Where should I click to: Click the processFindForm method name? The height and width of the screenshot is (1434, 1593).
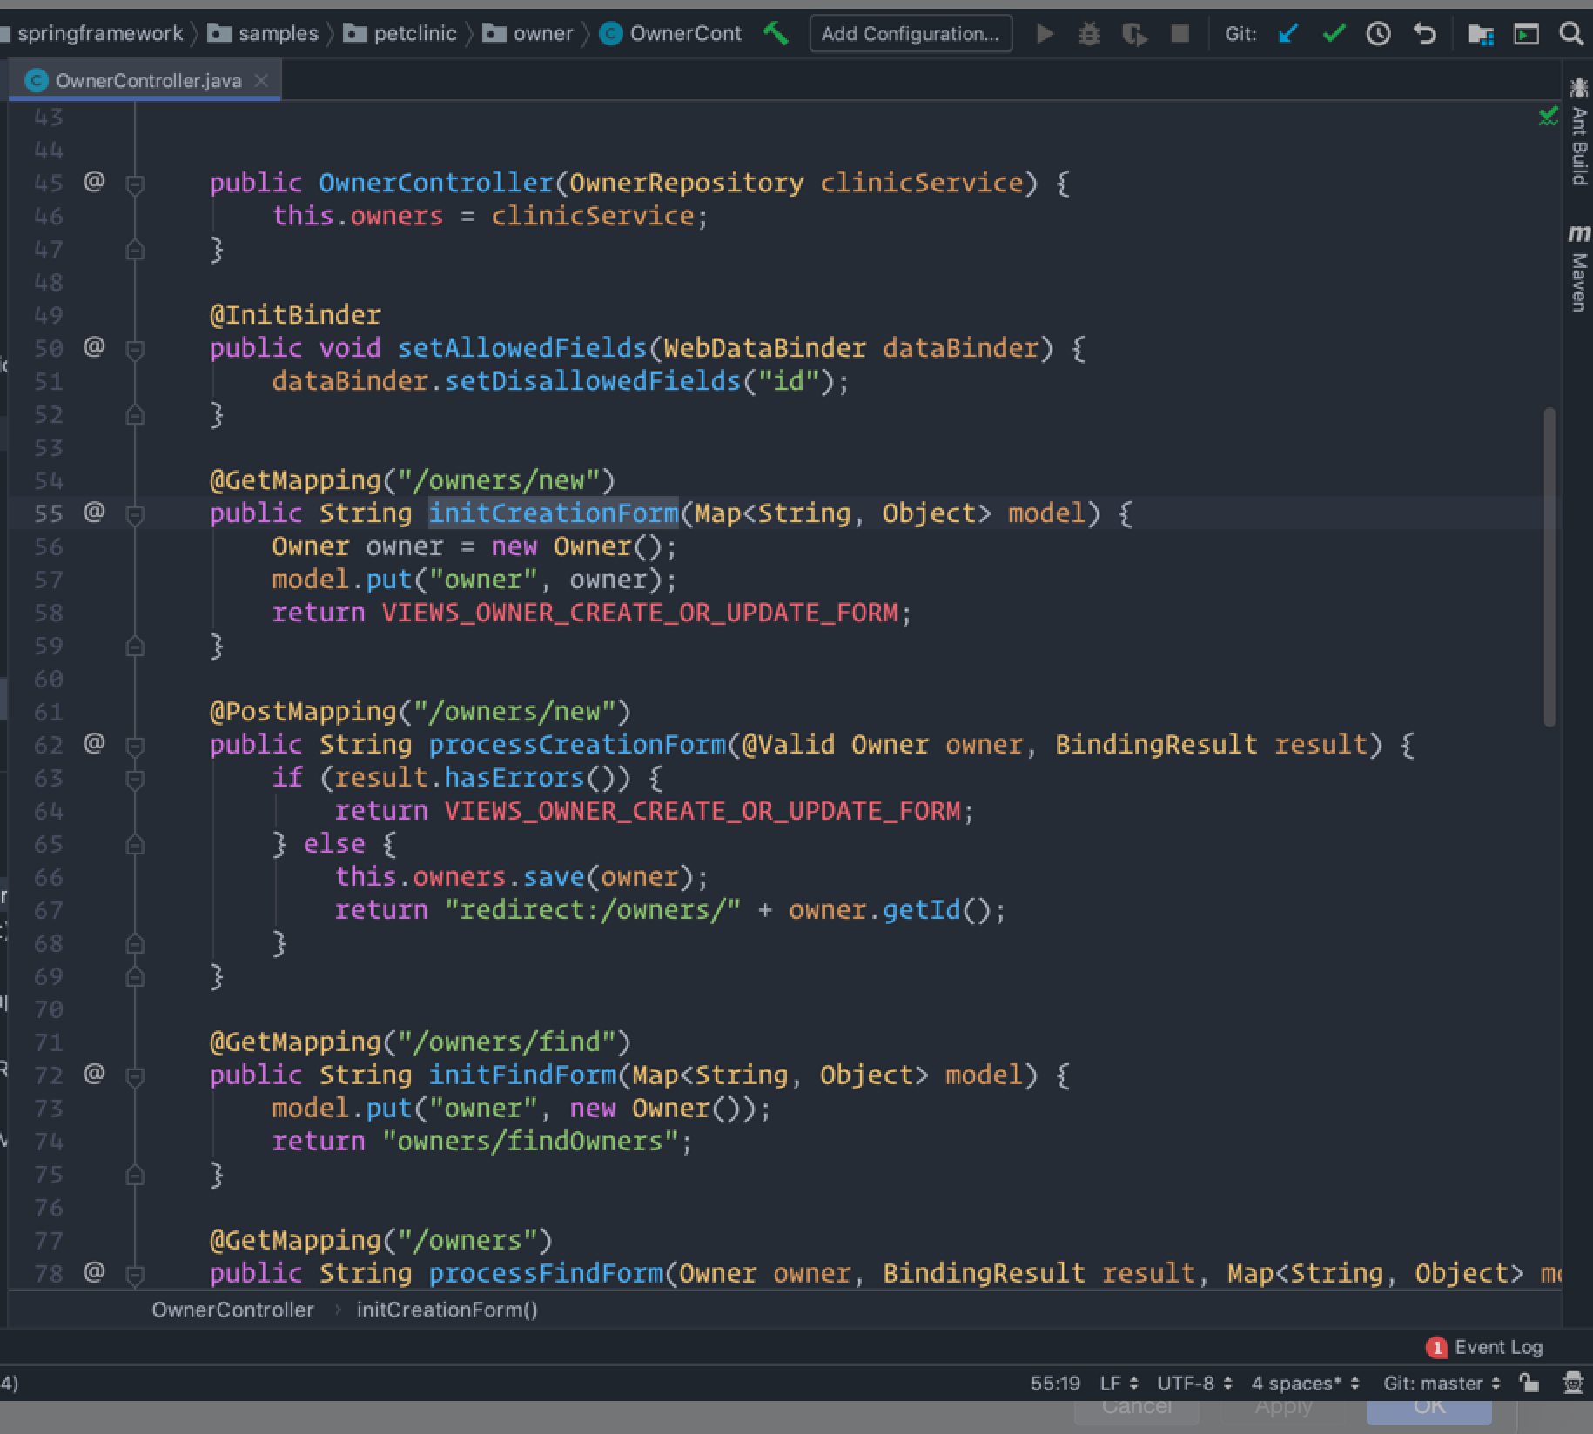point(546,1274)
